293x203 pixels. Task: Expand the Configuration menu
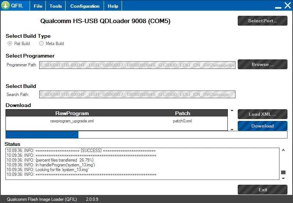[85, 6]
